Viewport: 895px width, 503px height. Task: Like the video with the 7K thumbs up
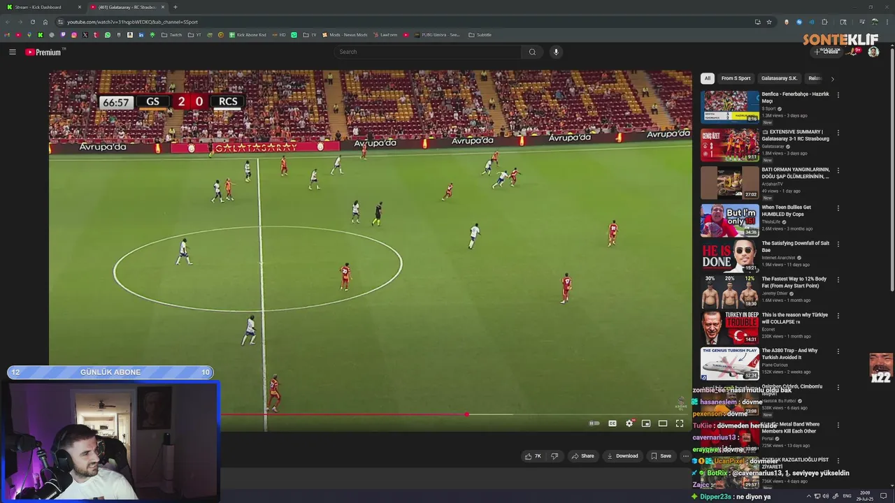click(x=534, y=456)
